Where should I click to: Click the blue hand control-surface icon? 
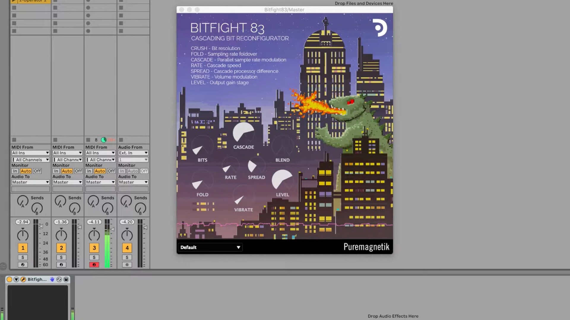coord(52,279)
